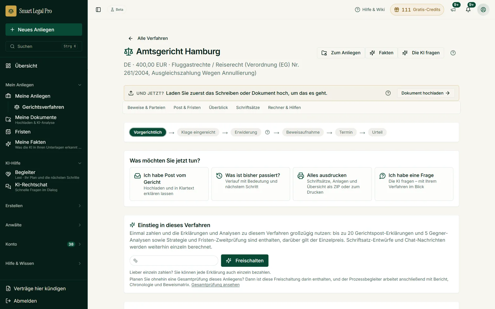The image size is (495, 309).
Task: Click the 111 Gratis-Credits badge
Action: pos(417,10)
